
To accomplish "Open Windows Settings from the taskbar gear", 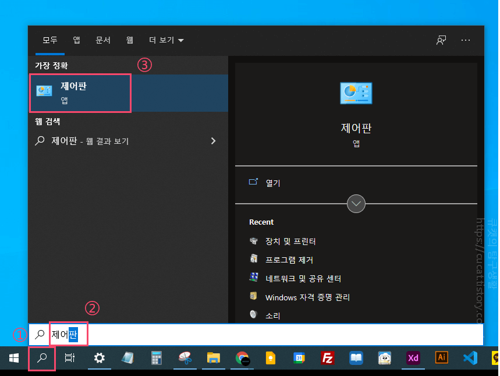I will click(x=99, y=359).
